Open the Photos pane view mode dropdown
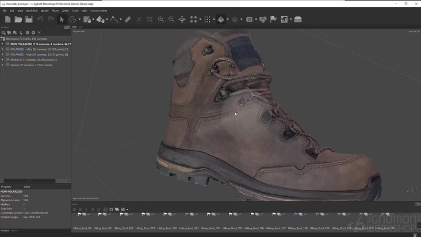 127,209
